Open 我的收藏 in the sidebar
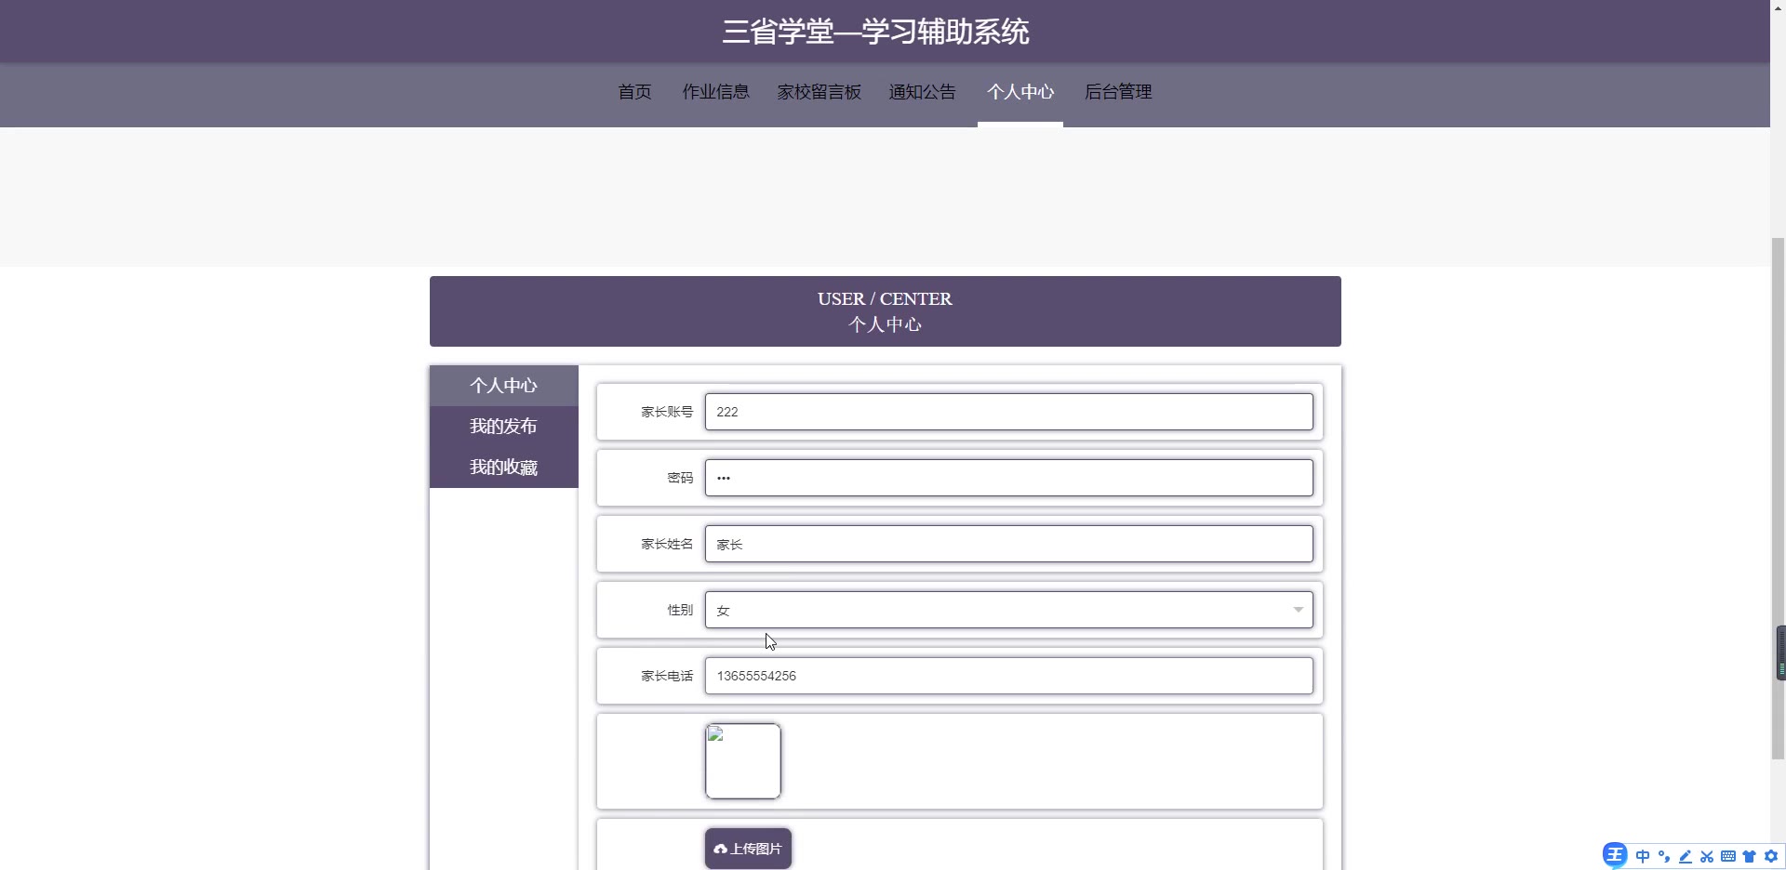 click(x=503, y=468)
